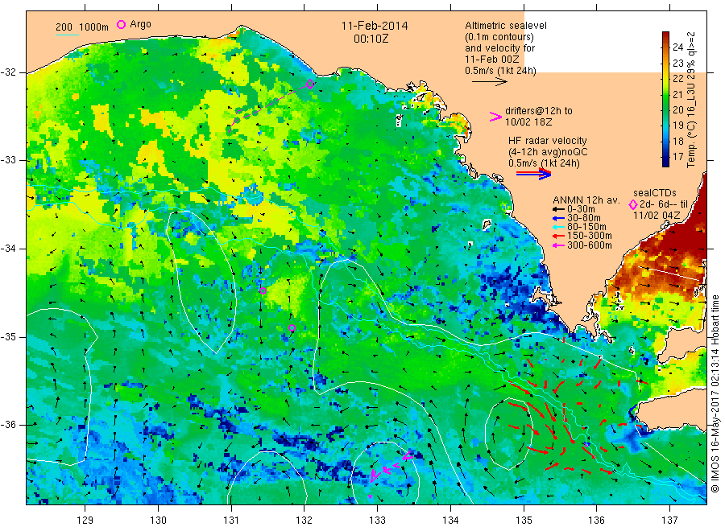Viewport: 725px width, 531px height.
Task: Click the cyan 80-150m ANMN arrow
Action: click(x=558, y=227)
